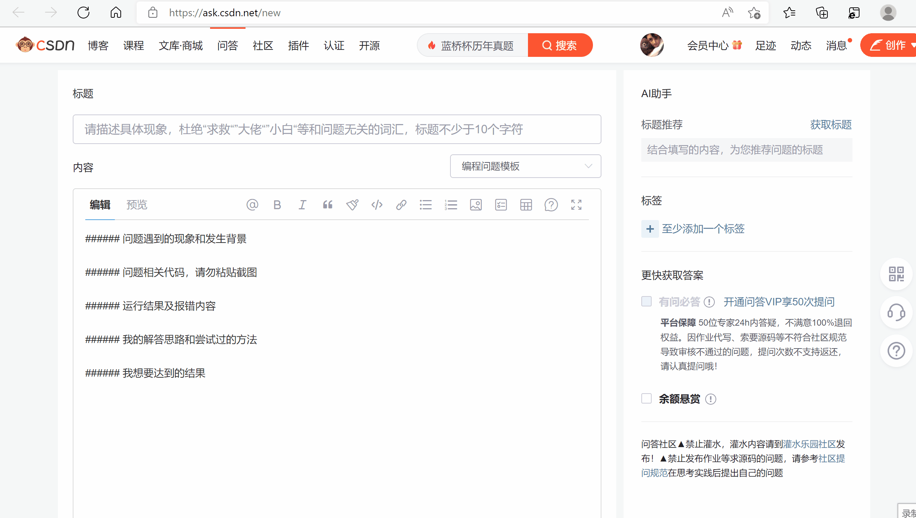Insert a blockquote with quote icon

click(327, 205)
